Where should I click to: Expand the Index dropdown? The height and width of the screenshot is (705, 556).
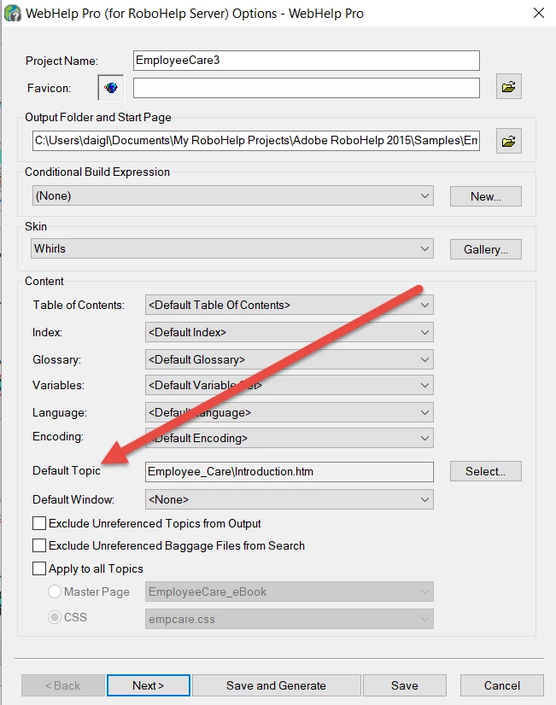pyautogui.click(x=290, y=332)
